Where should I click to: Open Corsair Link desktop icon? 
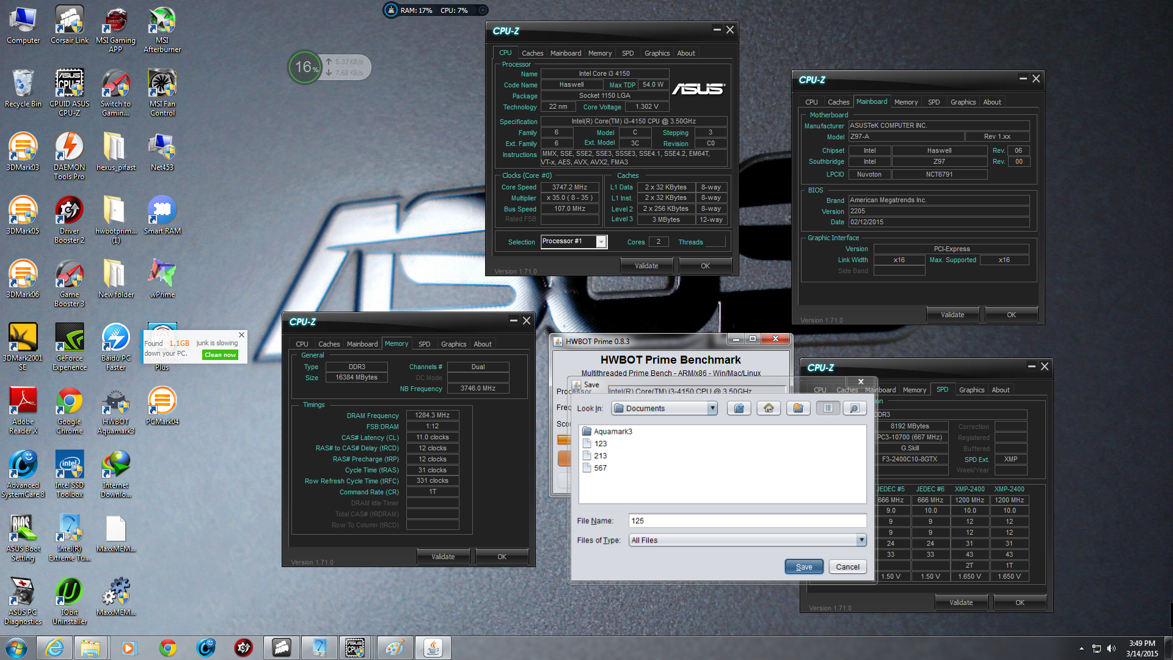(70, 26)
